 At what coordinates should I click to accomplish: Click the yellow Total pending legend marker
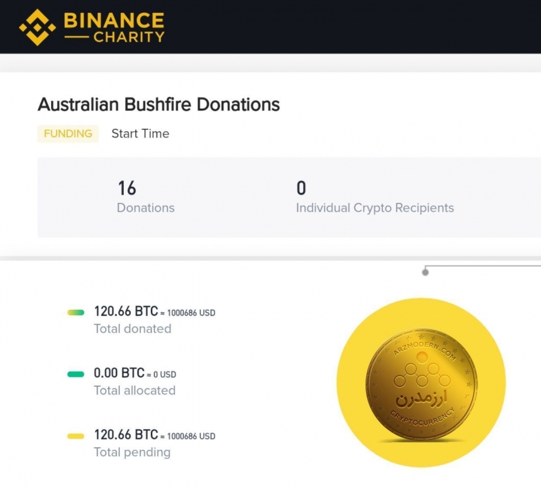click(76, 436)
